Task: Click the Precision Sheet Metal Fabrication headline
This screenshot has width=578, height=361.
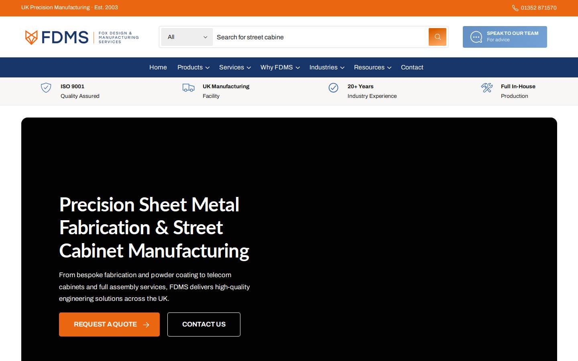Action: point(154,228)
